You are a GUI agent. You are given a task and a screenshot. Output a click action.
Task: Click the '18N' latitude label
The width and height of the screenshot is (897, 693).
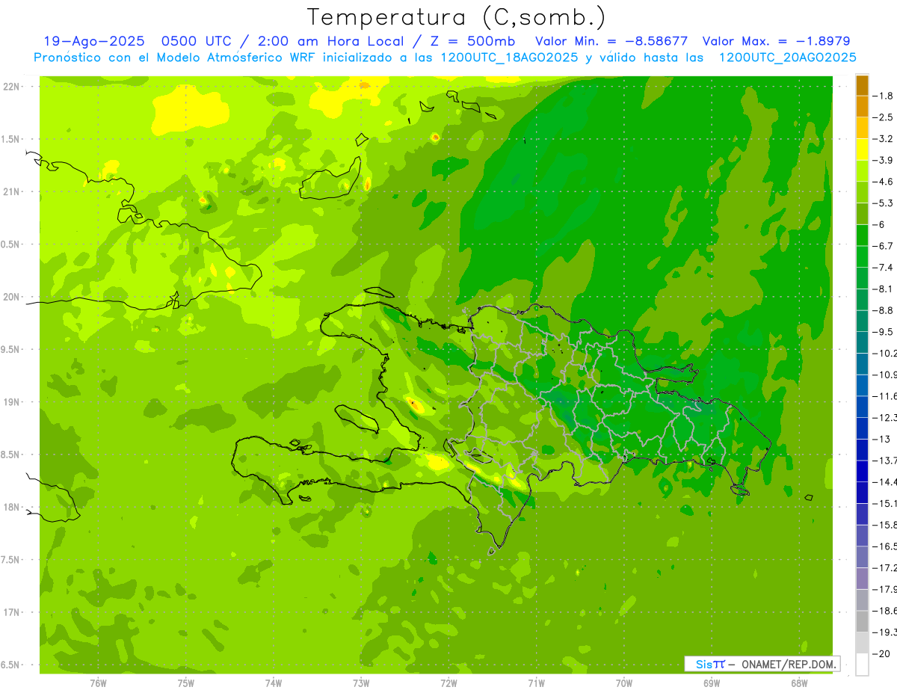[x=10, y=508]
